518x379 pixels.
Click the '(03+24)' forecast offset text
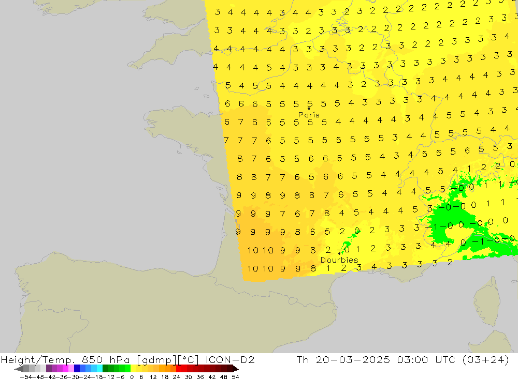point(486,359)
